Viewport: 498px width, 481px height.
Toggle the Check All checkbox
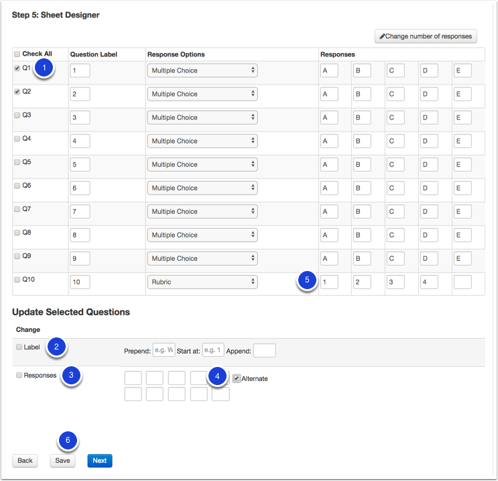click(x=17, y=54)
